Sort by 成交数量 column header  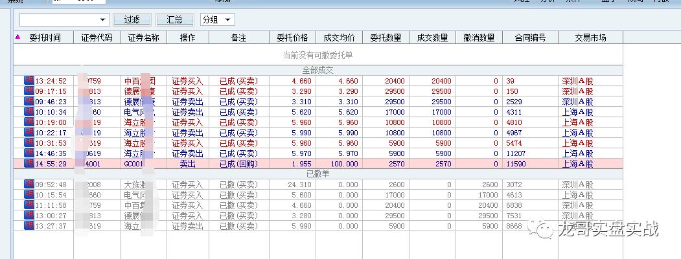(433, 38)
